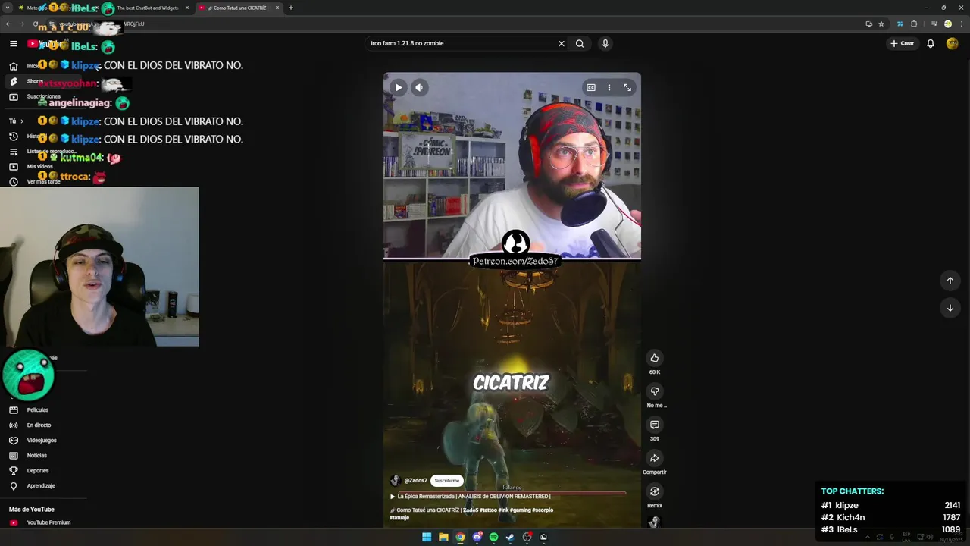Click the Remix icon

(x=654, y=491)
